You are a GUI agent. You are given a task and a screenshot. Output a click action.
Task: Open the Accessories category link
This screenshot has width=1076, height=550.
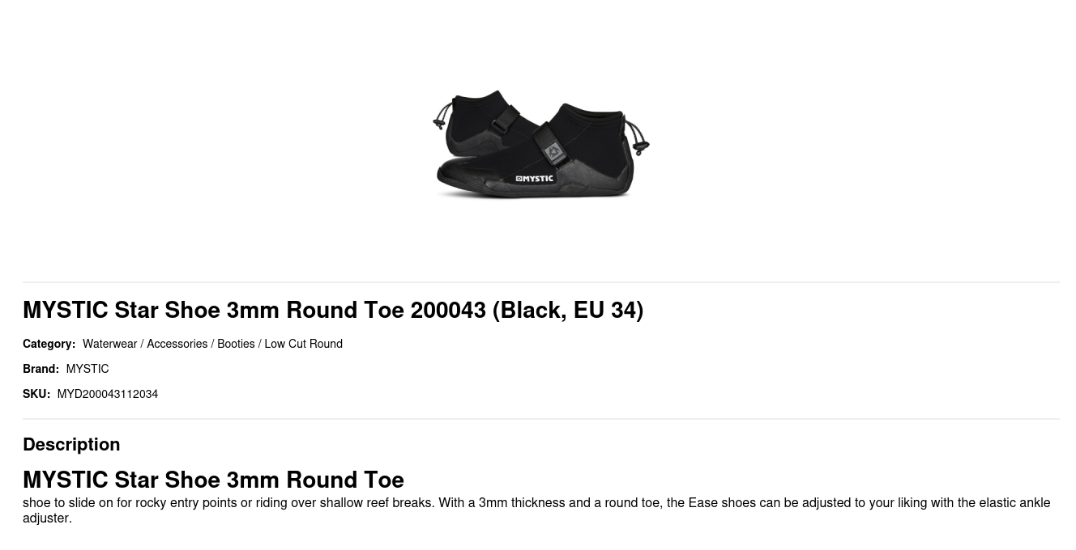[177, 344]
